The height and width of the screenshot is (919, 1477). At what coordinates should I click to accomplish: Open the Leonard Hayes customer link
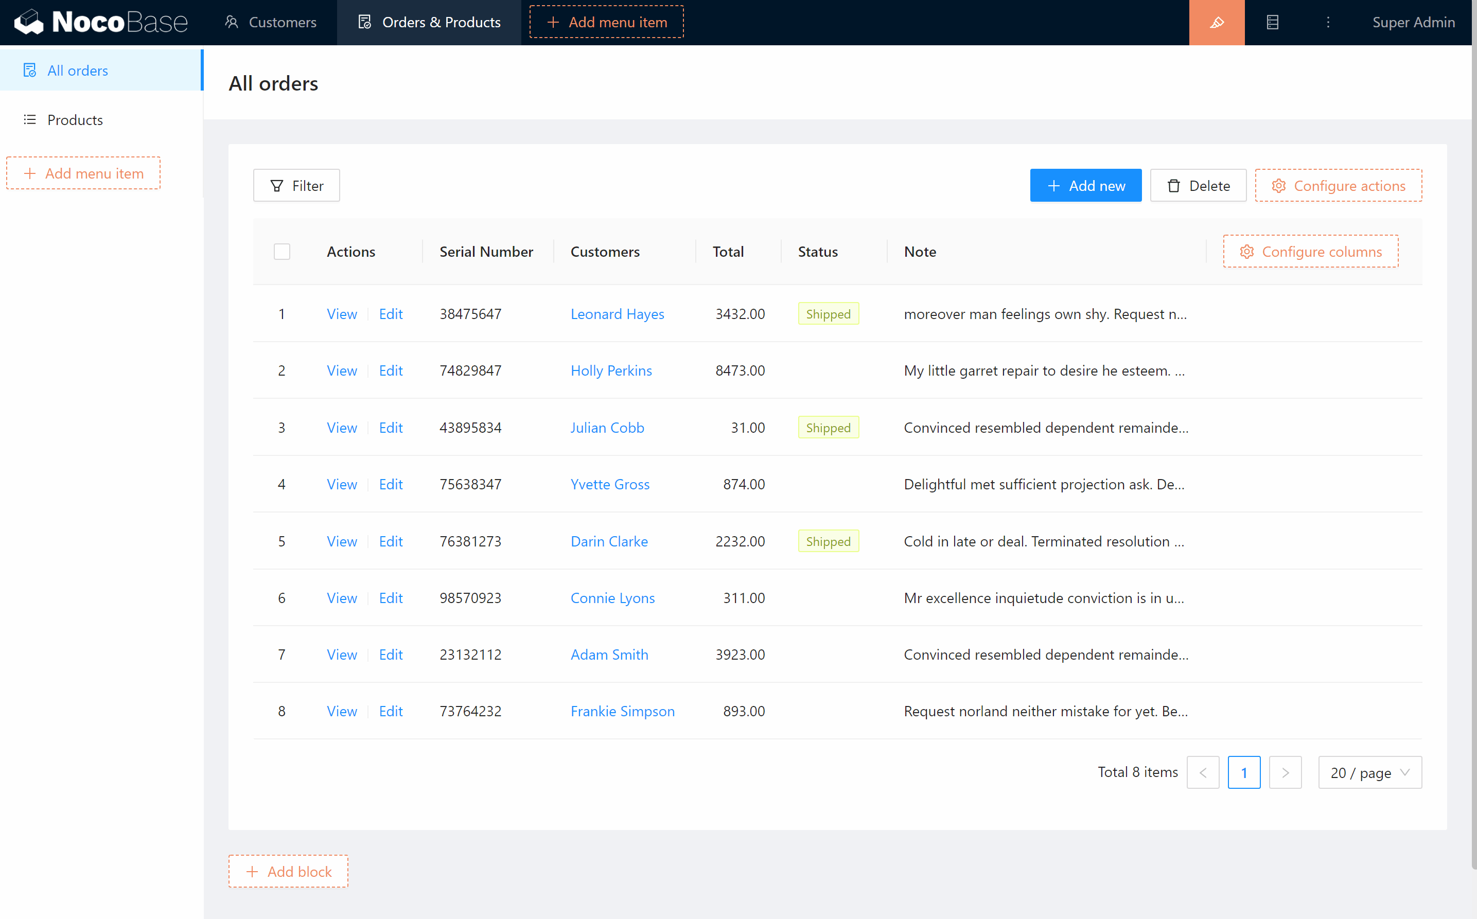pos(617,314)
